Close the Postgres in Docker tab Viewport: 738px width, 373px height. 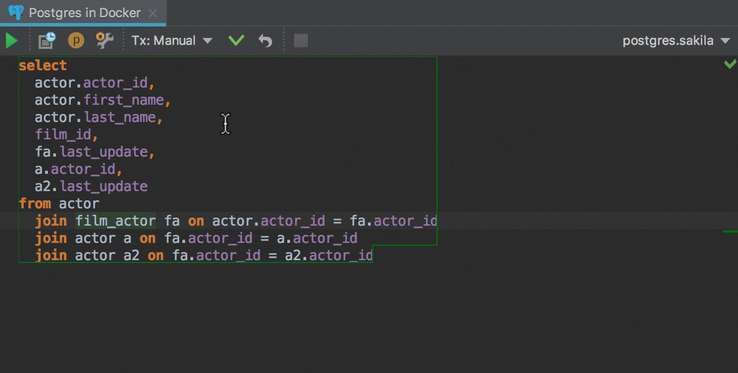153,13
